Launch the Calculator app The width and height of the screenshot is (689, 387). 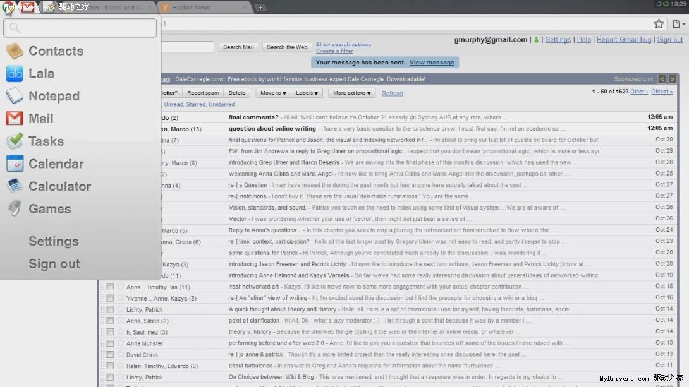pyautogui.click(x=48, y=186)
